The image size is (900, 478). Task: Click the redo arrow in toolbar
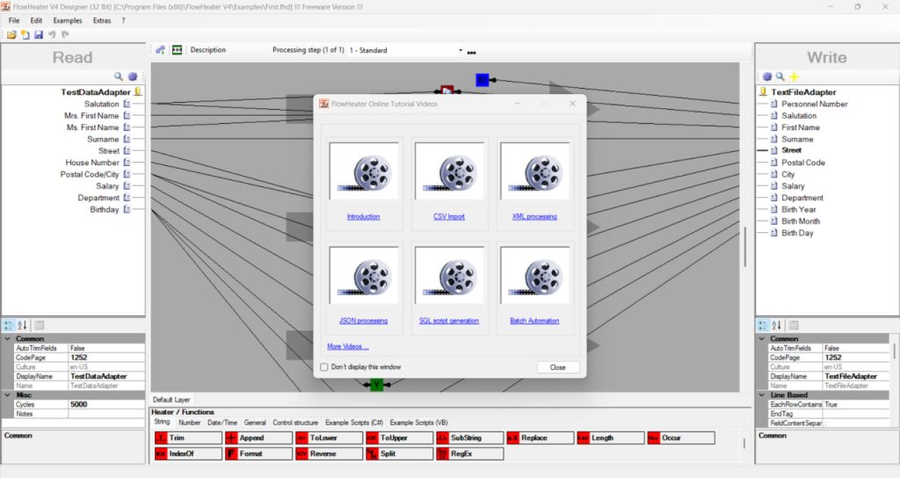pos(65,35)
